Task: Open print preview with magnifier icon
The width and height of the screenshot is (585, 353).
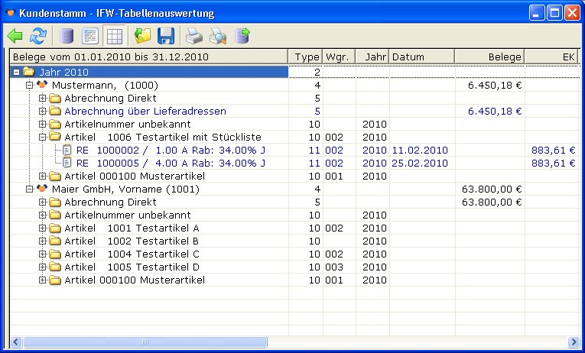Action: [219, 35]
